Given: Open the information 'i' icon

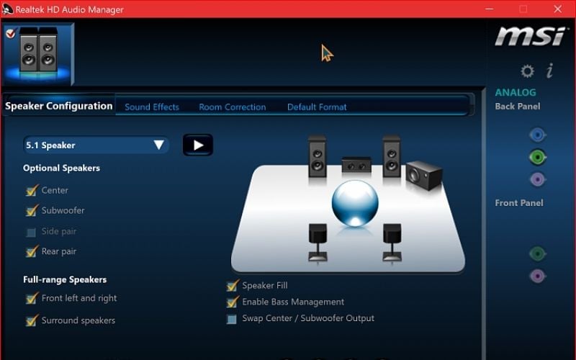Looking at the screenshot, I should click(x=550, y=71).
